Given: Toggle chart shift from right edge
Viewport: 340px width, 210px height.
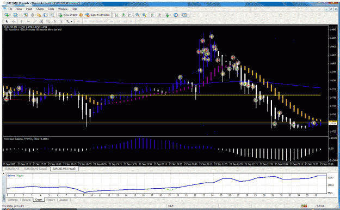Looking at the screenshot, I should 159,15.
